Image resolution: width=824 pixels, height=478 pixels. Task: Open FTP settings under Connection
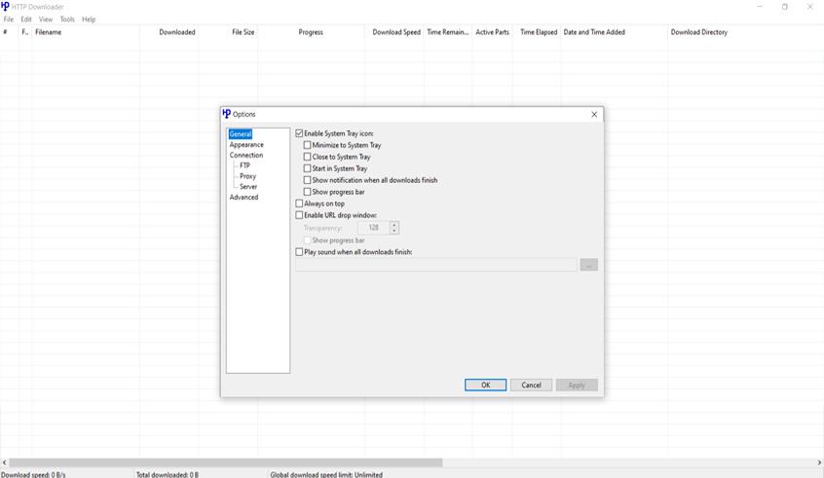244,165
